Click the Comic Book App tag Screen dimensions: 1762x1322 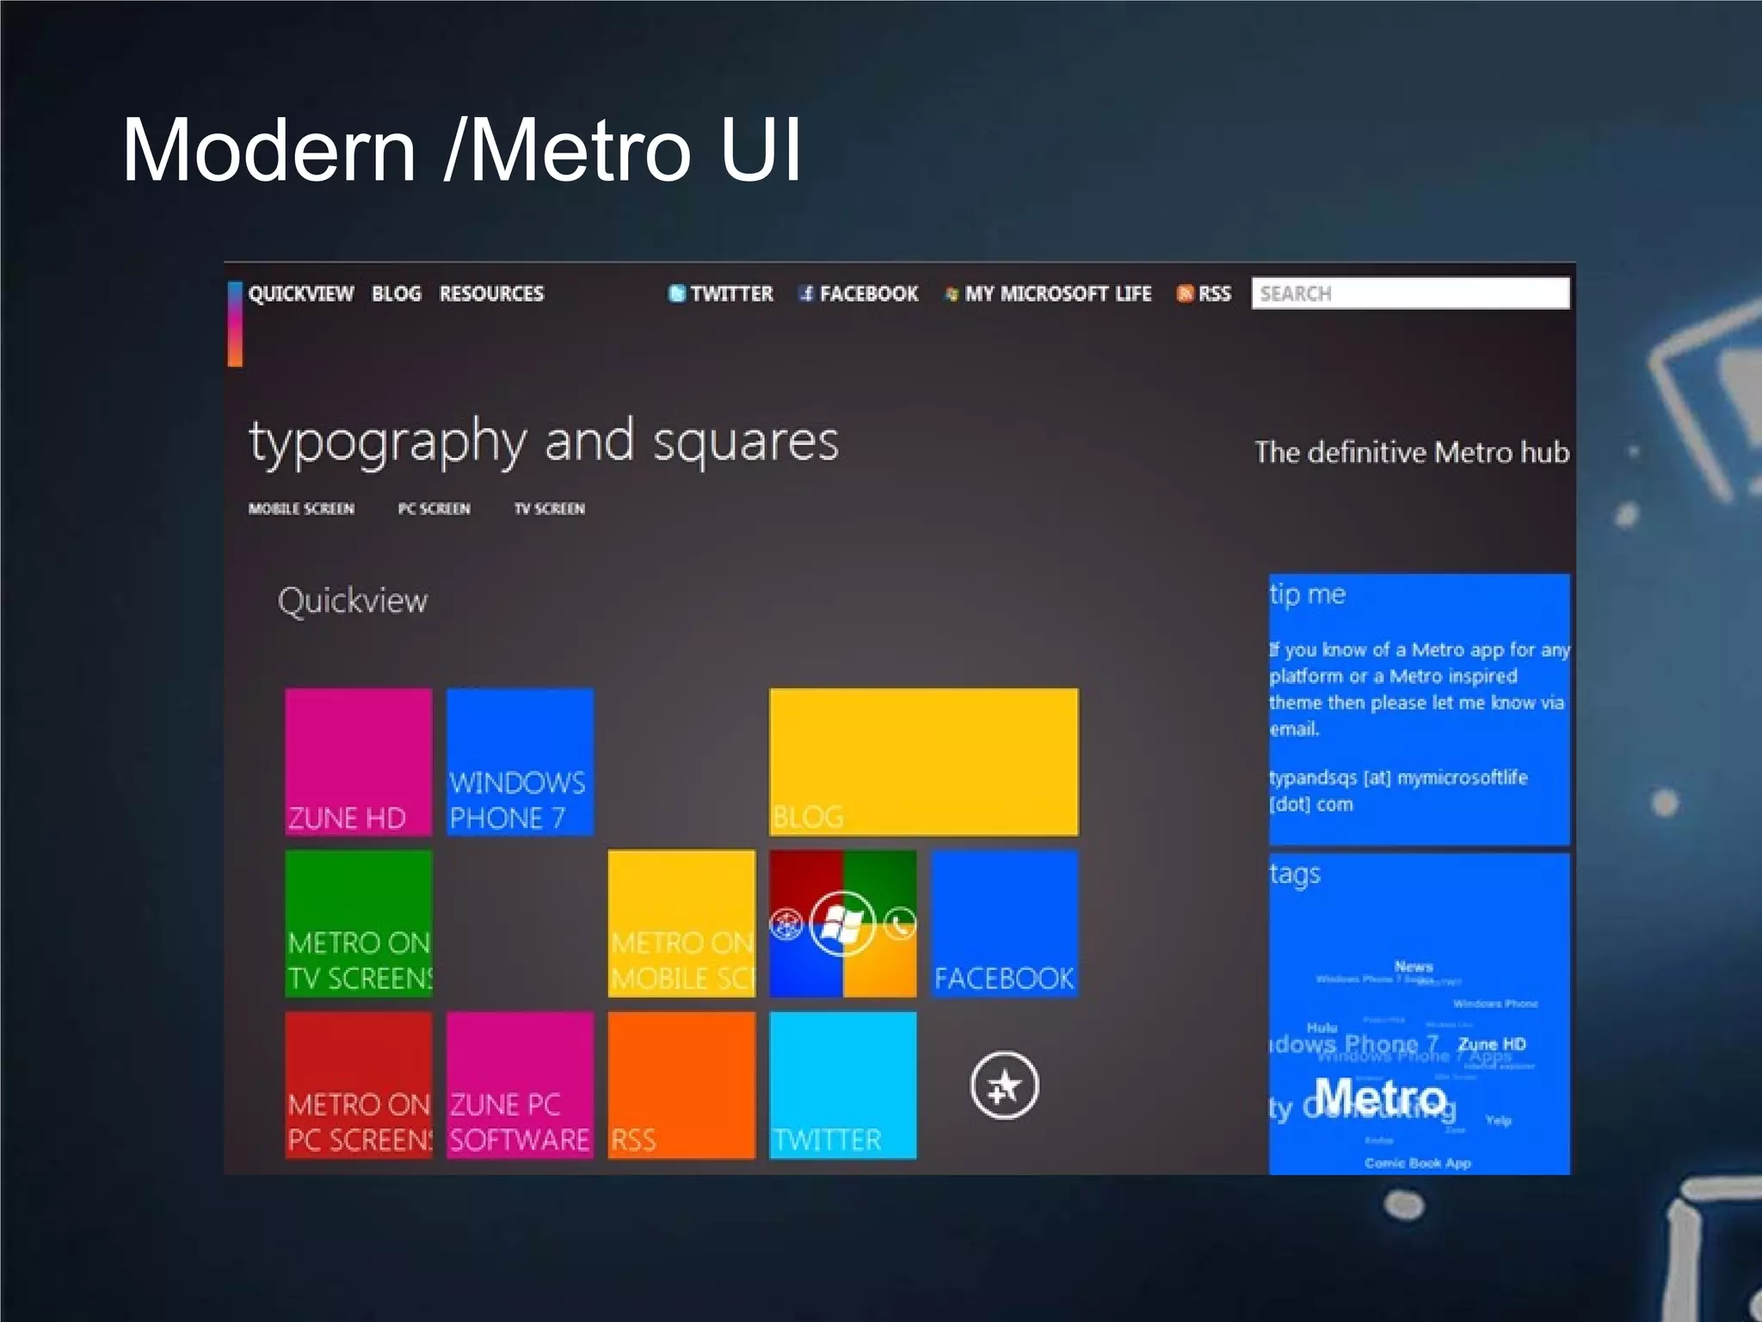click(1418, 1163)
